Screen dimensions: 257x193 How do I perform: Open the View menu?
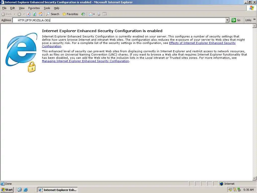point(22,8)
